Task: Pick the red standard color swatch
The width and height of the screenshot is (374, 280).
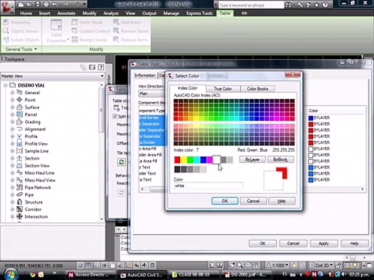Action: (x=177, y=160)
